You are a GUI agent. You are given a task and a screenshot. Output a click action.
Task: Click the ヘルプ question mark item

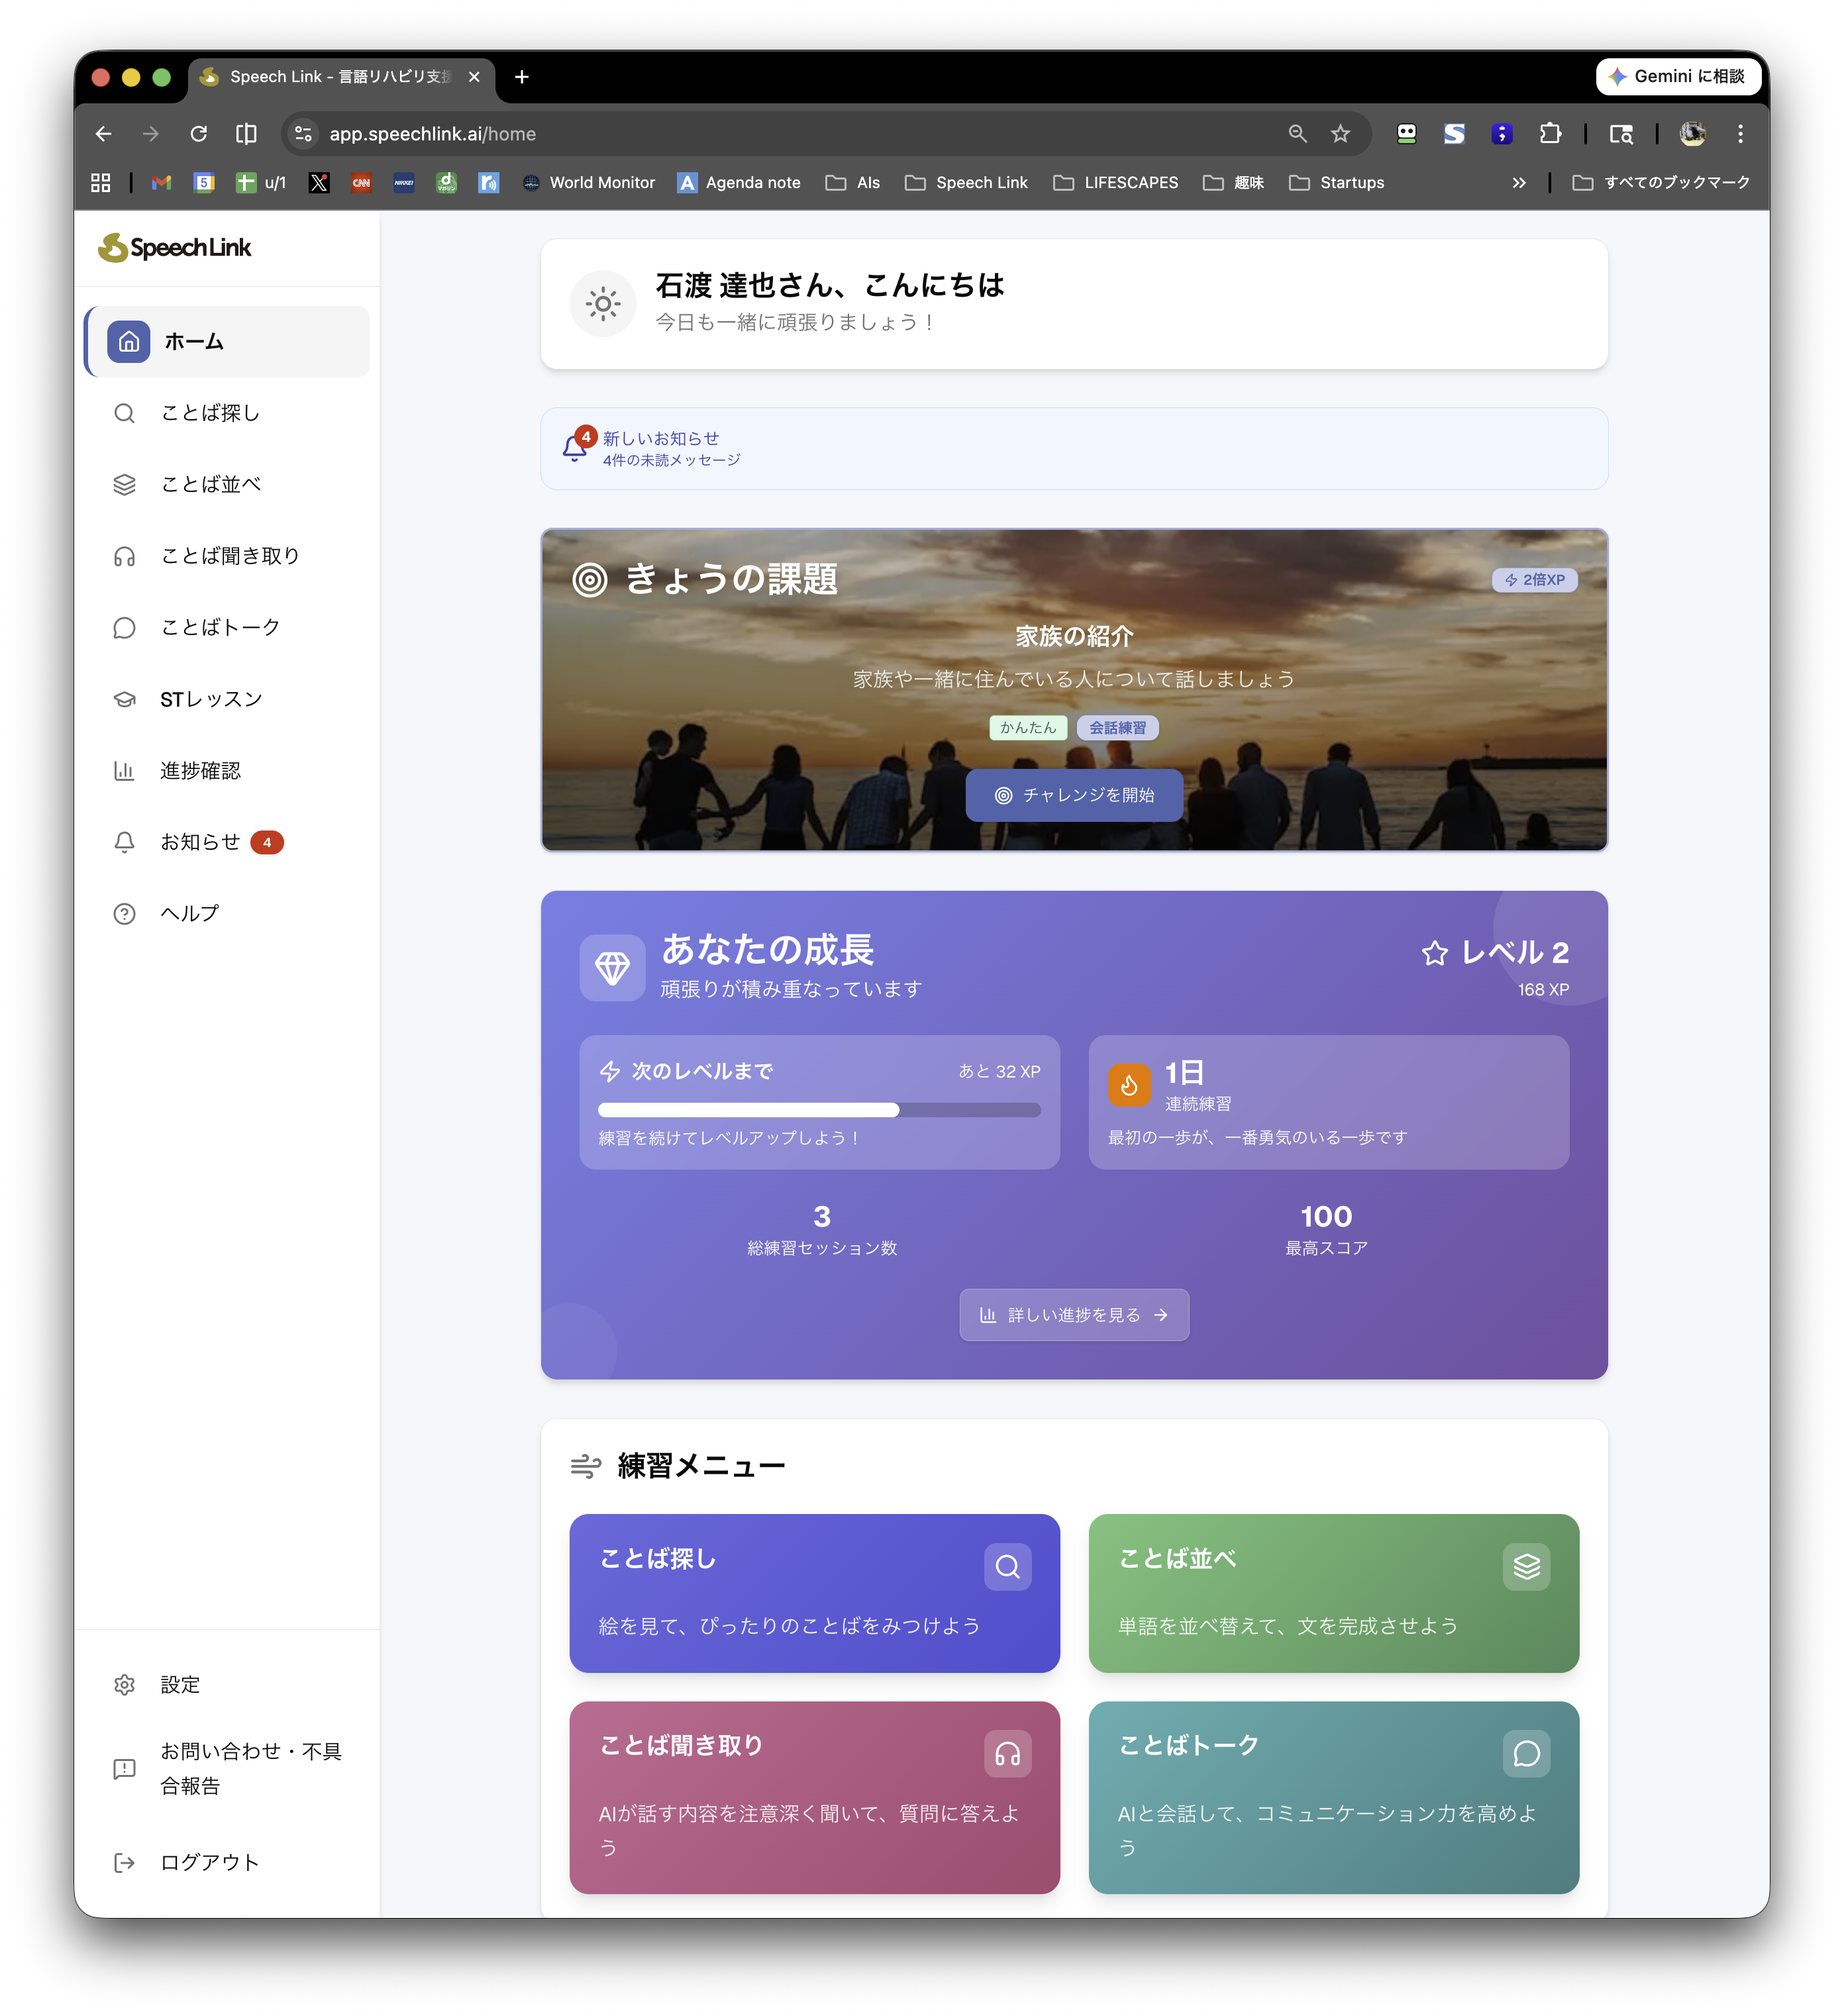[227, 914]
